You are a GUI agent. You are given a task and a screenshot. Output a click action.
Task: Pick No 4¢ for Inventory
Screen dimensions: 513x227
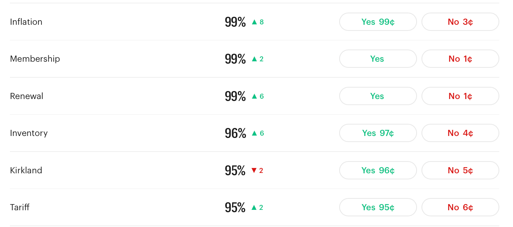click(460, 133)
